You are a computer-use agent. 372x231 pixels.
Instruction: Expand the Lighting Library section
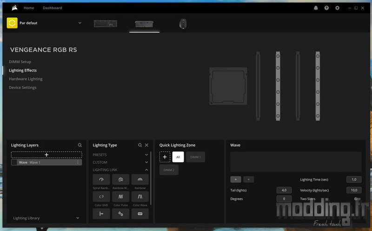46,218
